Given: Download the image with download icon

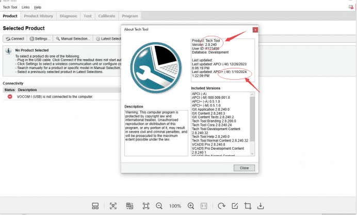Looking at the screenshot, I should pyautogui.click(x=261, y=206).
